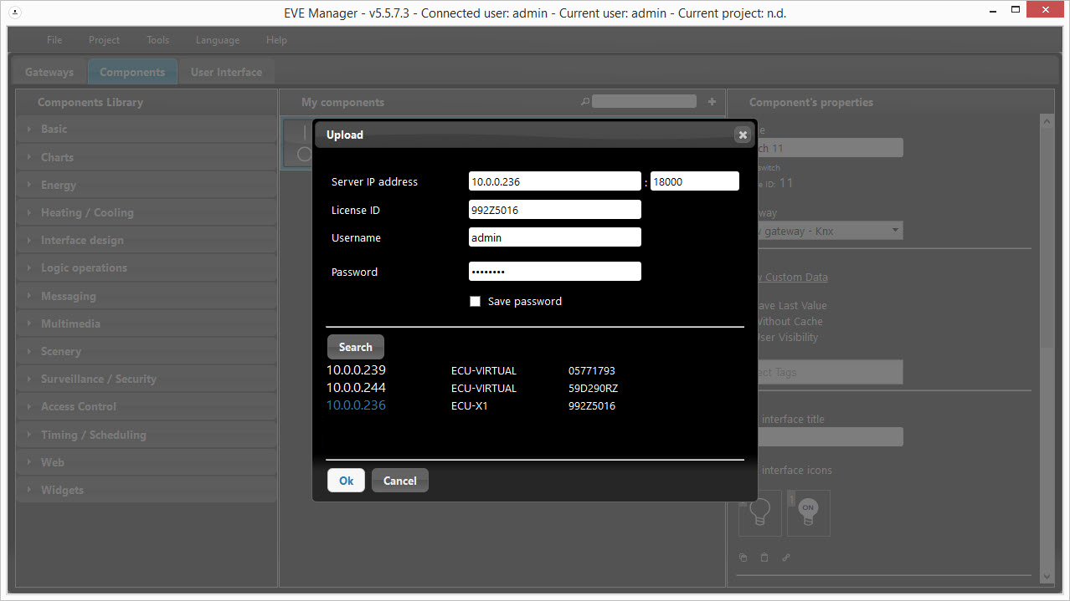Select server 10.0.0.244 from search results
Image resolution: width=1070 pixels, height=601 pixels.
356,388
